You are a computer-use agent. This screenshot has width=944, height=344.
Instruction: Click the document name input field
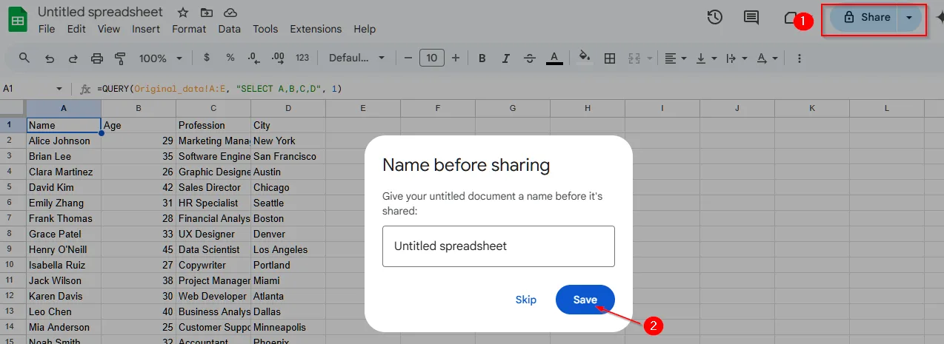[x=499, y=246]
